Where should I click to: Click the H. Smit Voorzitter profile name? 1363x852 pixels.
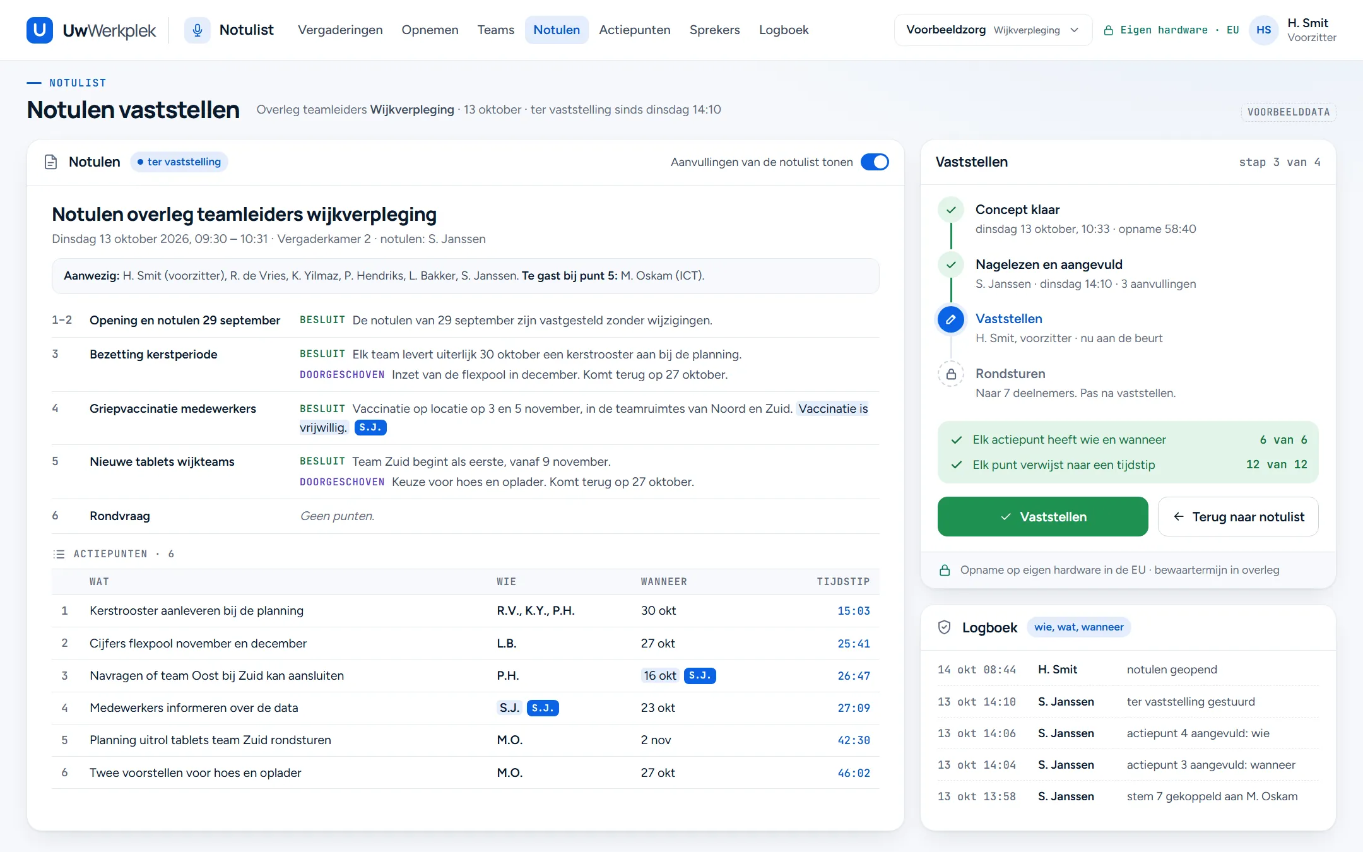(1311, 30)
